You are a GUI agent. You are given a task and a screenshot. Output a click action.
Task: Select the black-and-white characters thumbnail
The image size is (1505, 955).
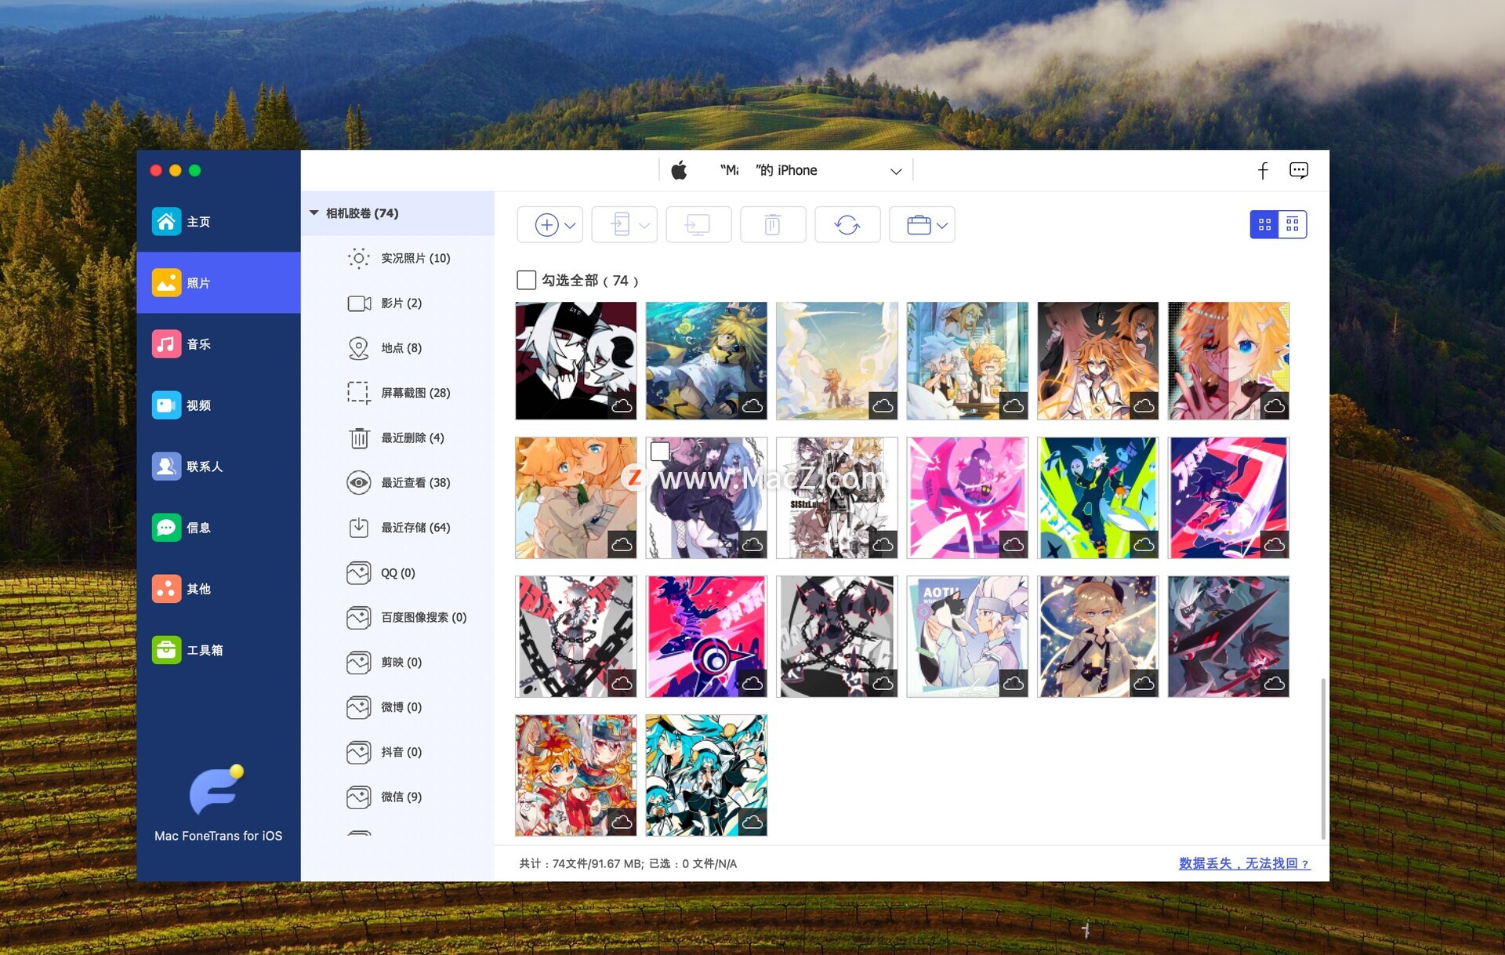576,361
